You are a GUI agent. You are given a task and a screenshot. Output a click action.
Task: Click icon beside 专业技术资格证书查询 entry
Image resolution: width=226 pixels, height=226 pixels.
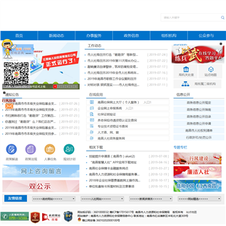pos(92,126)
